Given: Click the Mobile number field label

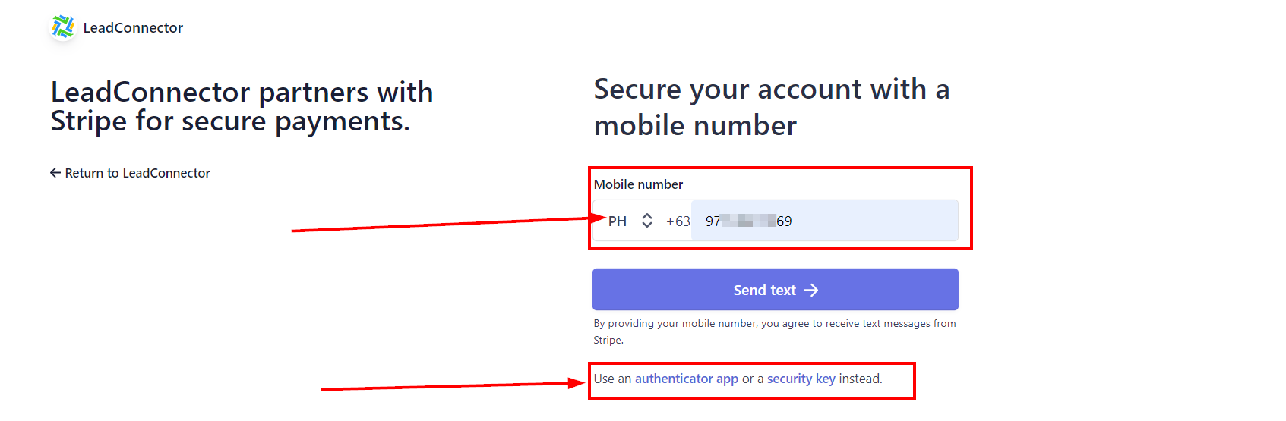Looking at the screenshot, I should pyautogui.click(x=638, y=184).
